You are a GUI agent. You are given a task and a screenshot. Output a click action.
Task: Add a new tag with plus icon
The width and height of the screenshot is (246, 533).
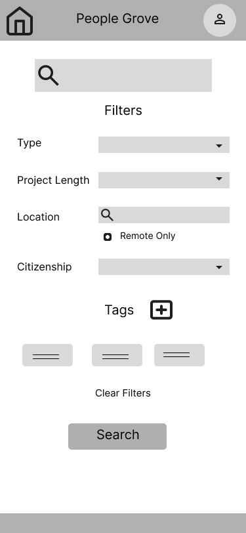coord(161,310)
